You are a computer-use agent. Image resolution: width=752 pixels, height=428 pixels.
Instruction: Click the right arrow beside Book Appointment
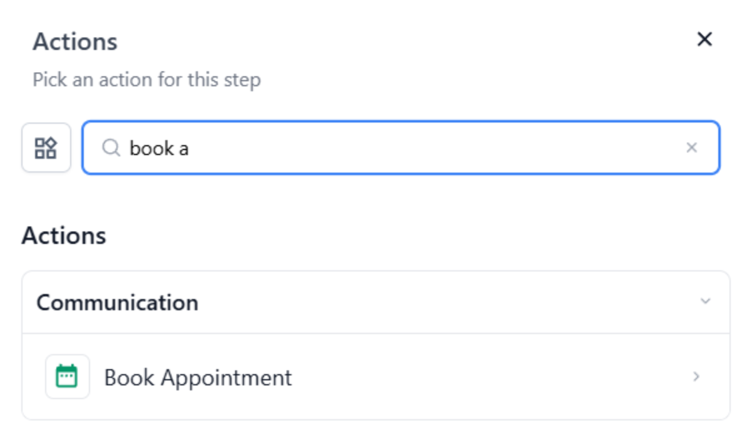tap(696, 377)
